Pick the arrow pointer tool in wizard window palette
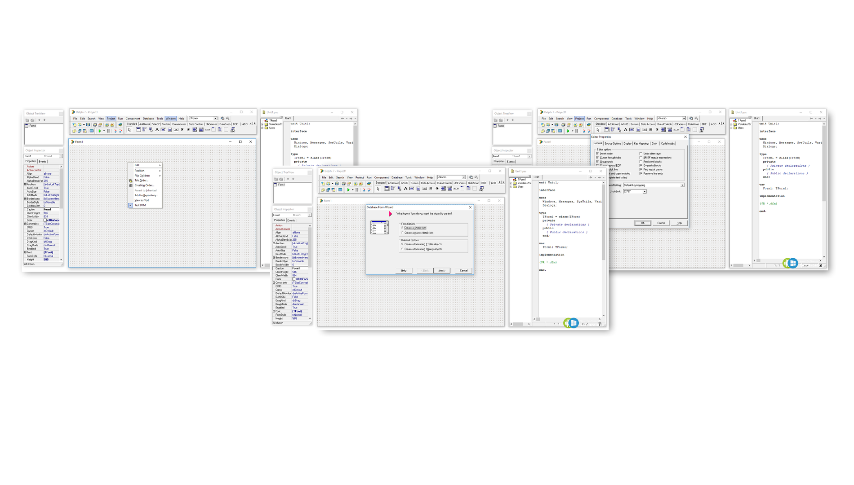Viewport: 854px width, 485px height. (378, 189)
